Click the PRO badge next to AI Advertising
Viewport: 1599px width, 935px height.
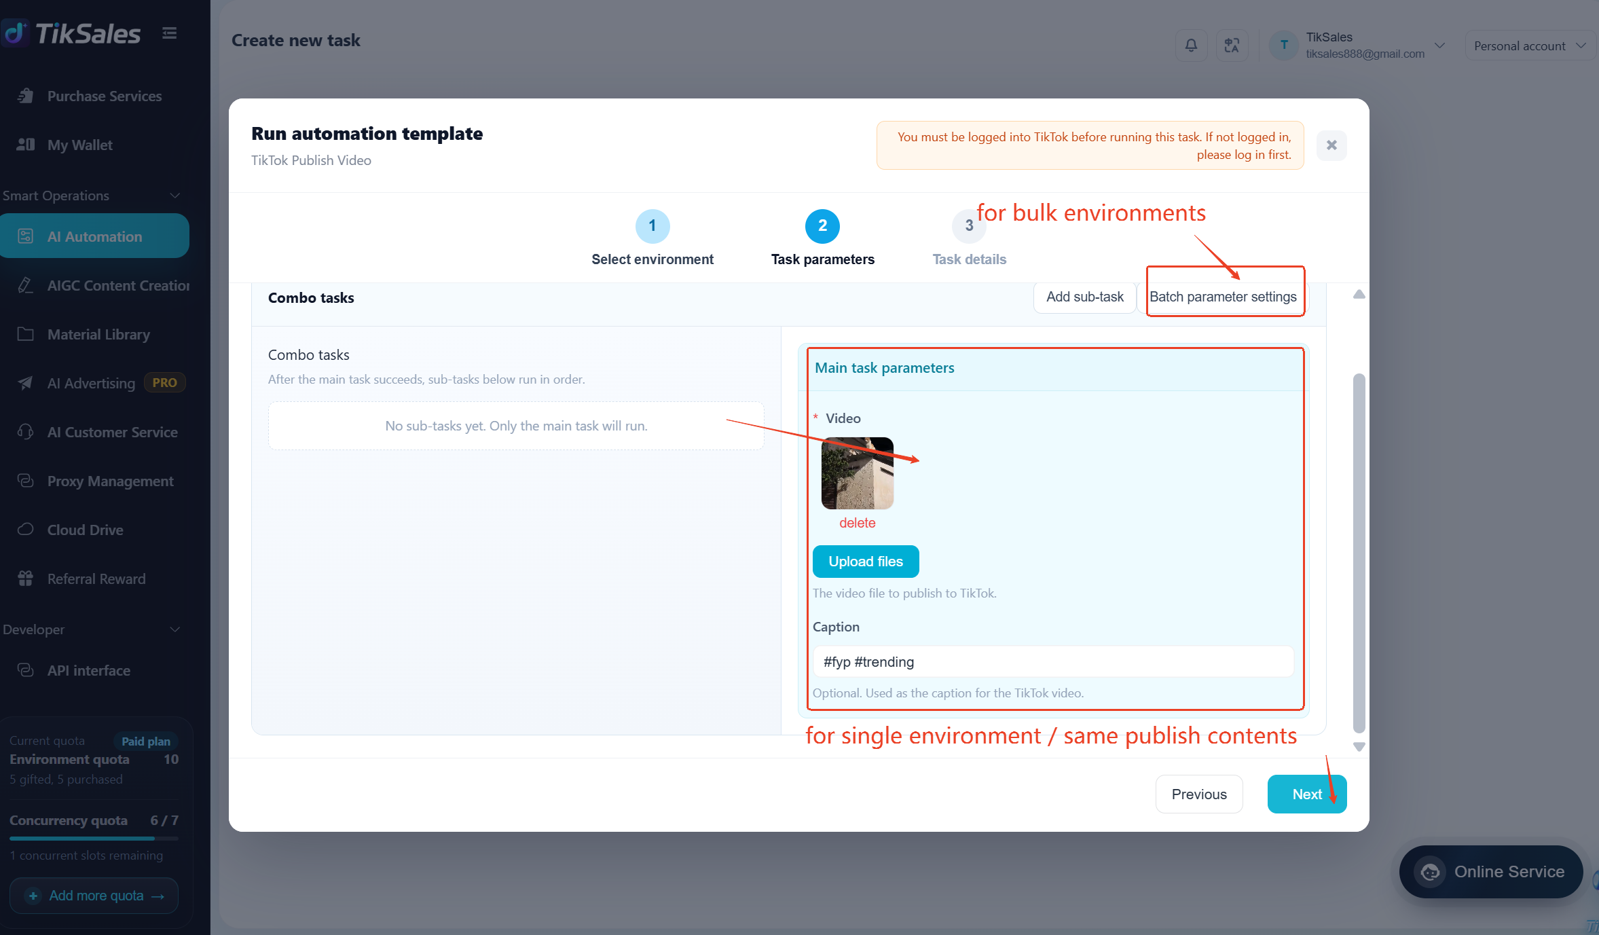click(164, 383)
